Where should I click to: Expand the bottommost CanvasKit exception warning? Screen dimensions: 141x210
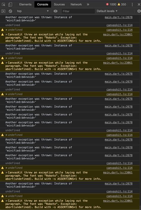point(7,201)
